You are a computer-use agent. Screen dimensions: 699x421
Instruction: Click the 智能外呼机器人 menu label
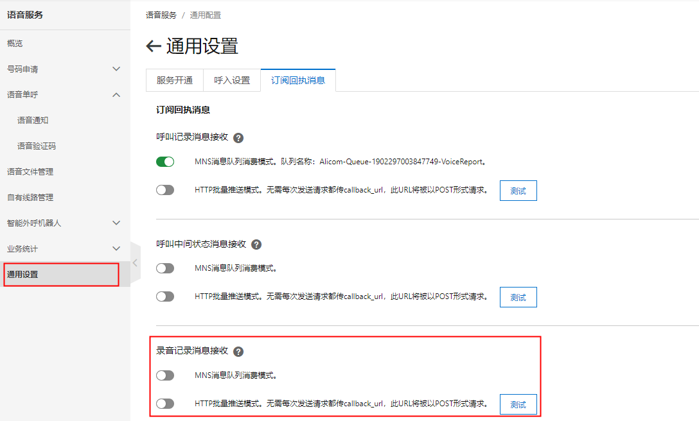click(34, 223)
